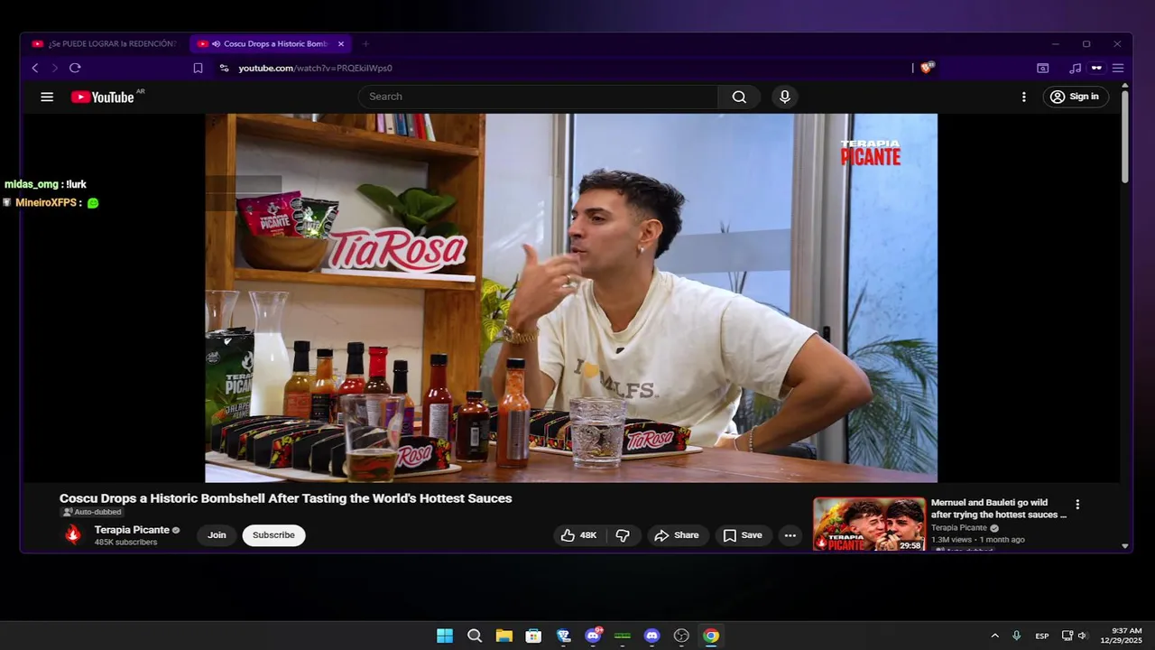Viewport: 1155px width, 650px height.
Task: Open the browser sidebar panel icon
Action: click(x=1042, y=68)
